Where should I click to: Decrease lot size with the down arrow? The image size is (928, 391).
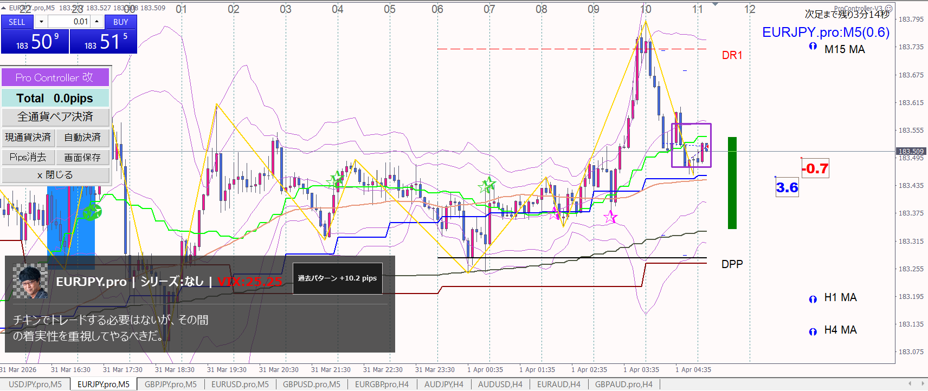(41, 22)
